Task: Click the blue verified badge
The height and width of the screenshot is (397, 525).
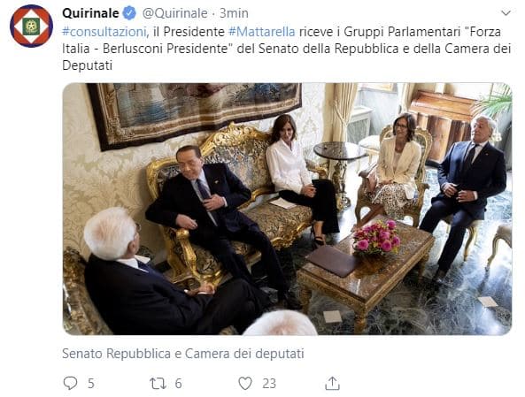Action: [130, 13]
